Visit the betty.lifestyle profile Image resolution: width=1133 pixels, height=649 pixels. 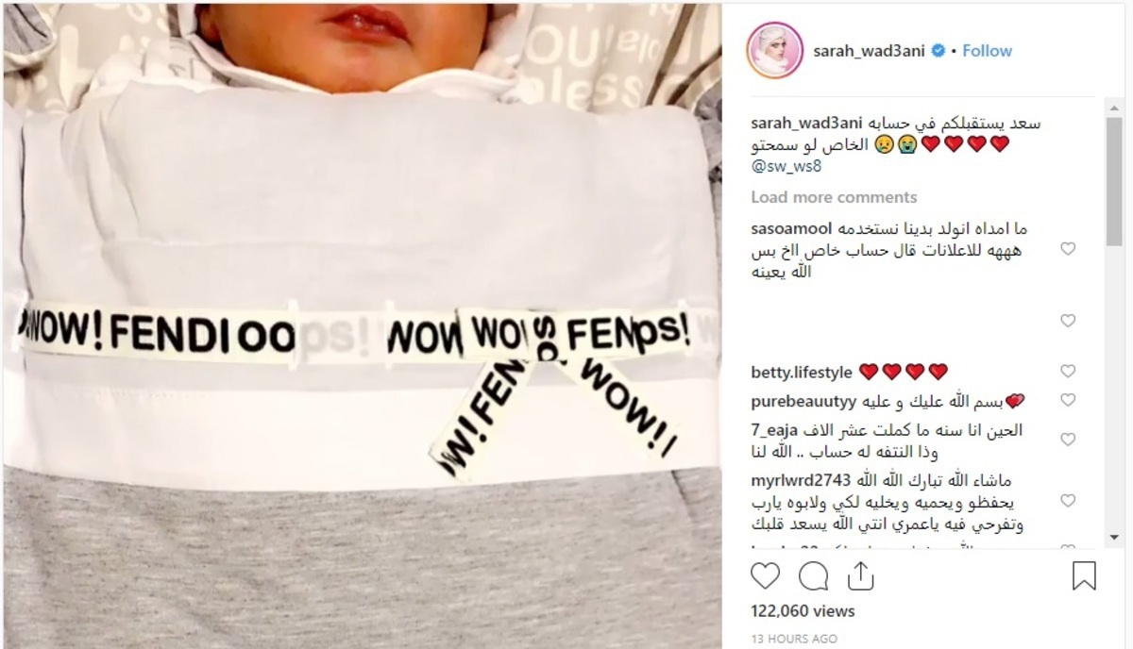coord(802,373)
